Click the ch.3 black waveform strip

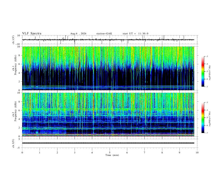click(x=108, y=143)
